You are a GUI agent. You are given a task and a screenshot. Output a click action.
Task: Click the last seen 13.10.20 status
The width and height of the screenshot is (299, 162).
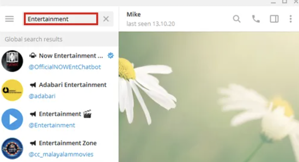pos(151,24)
